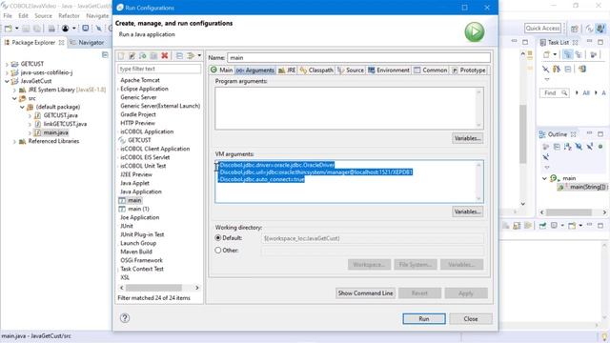
Task: Delete selected launch configuration red X
Action: [165, 56]
